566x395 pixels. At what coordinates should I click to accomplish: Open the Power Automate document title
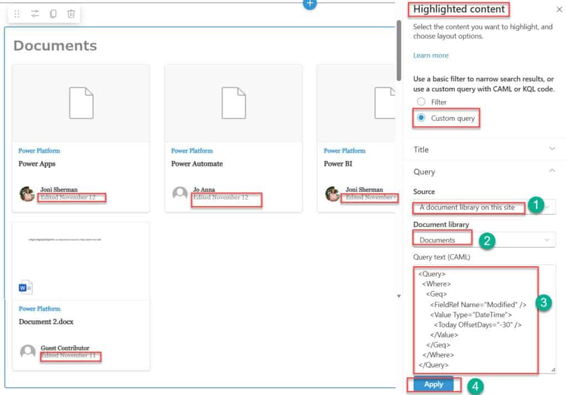tap(197, 164)
